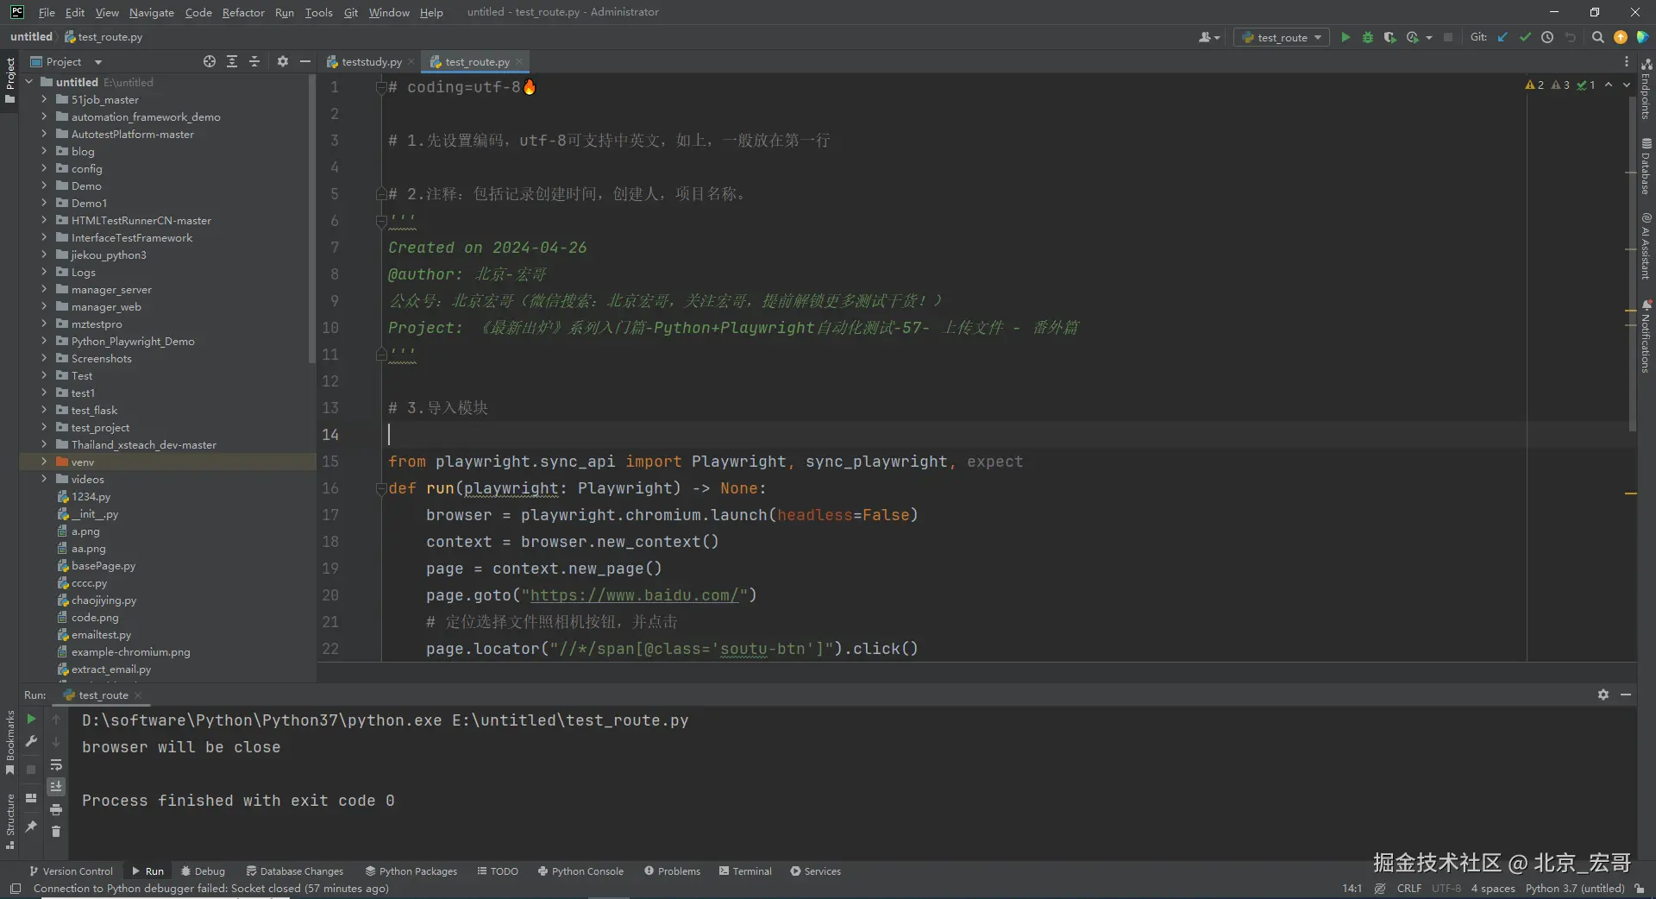1656x899 pixels.
Task: Expand the automation_framework_demo folder
Action: click(44, 116)
